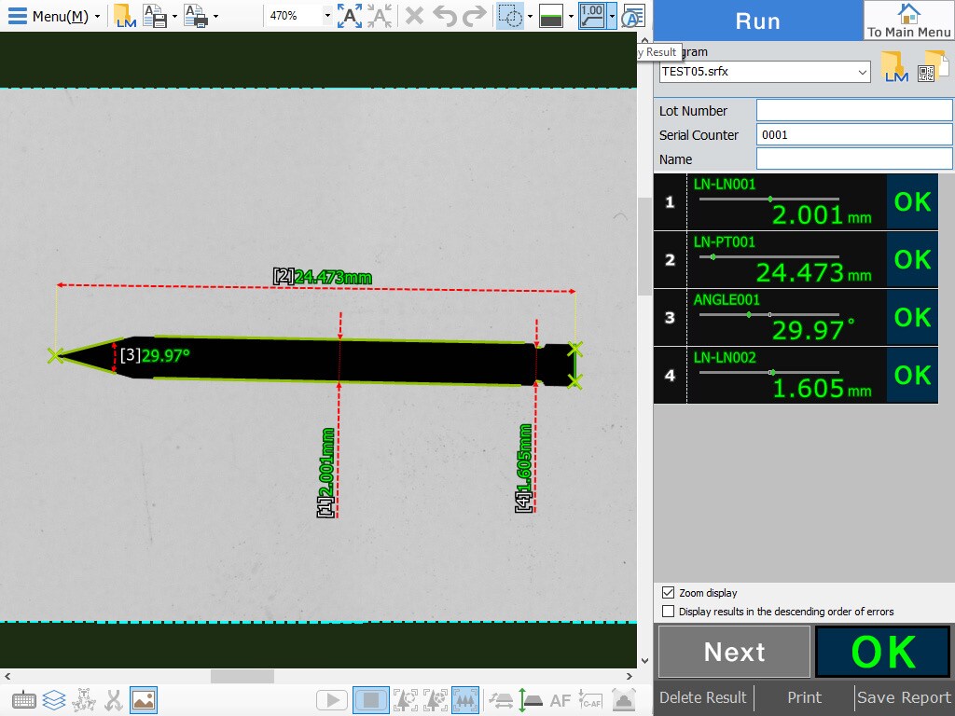Click the undo arrow in the toolbar
The image size is (955, 716).
(x=445, y=16)
